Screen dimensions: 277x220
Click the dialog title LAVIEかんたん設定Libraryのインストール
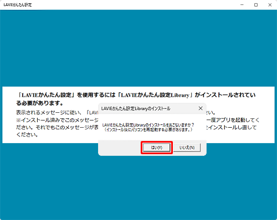click(x=136, y=108)
